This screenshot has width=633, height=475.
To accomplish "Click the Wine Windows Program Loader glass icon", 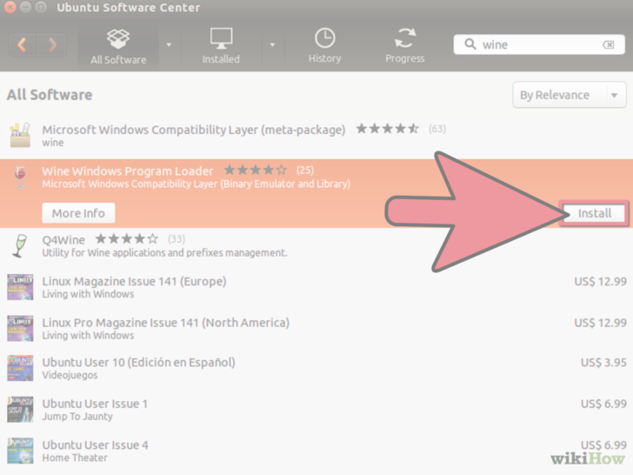I will [20, 177].
